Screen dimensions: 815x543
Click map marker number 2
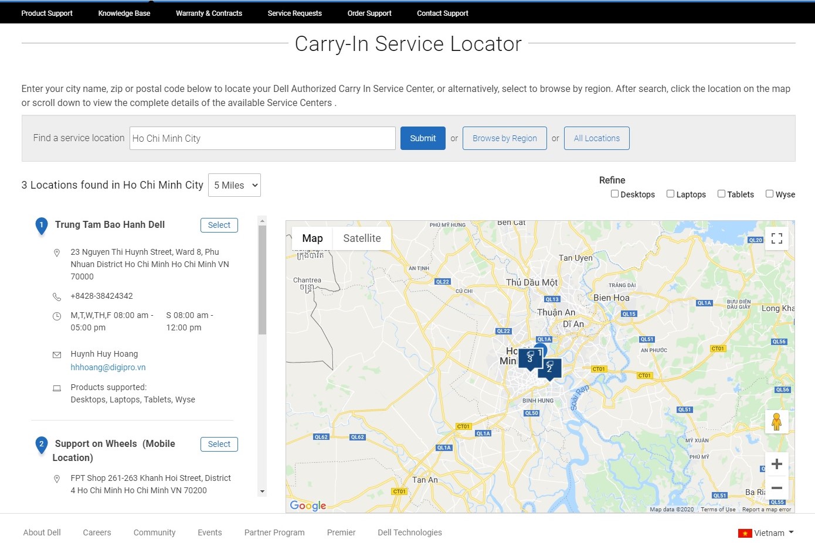click(x=549, y=369)
